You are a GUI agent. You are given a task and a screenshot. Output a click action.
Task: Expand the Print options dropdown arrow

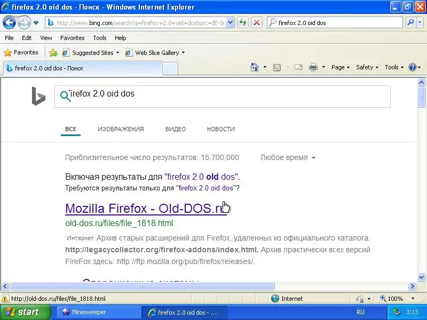(323, 67)
